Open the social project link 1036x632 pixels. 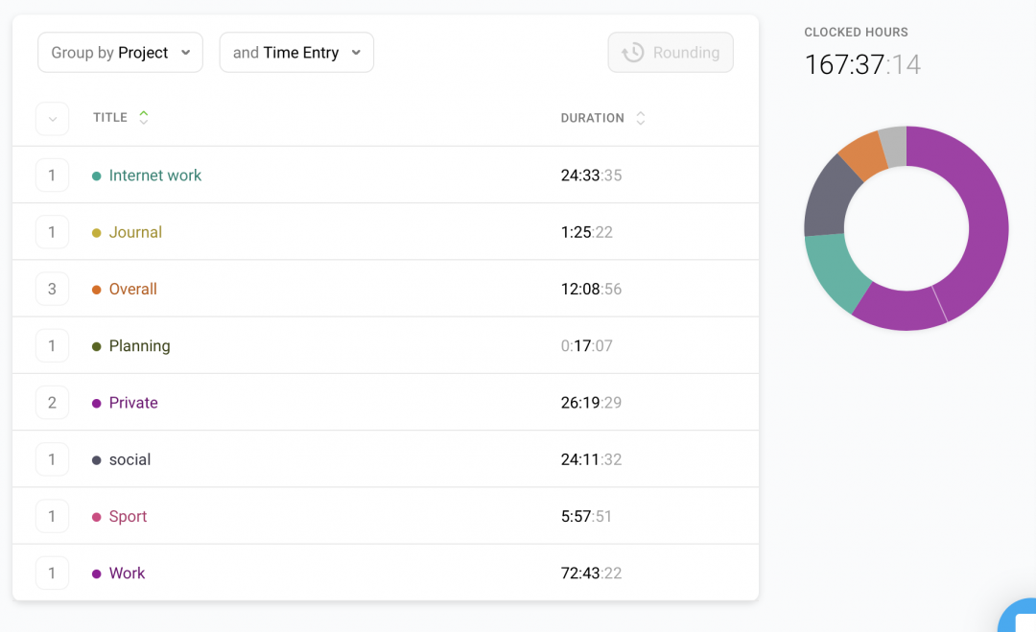tap(129, 459)
